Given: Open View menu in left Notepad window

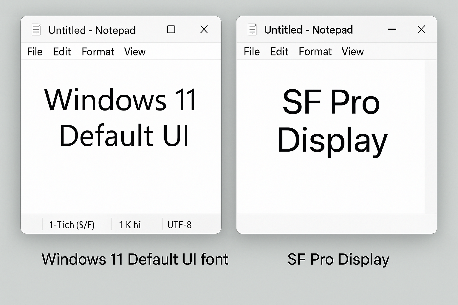Looking at the screenshot, I should (x=135, y=52).
